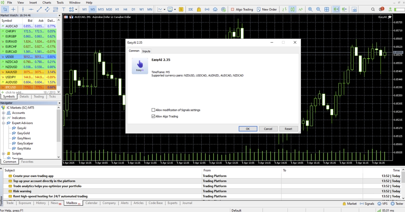Select the text label drawing tool
The height and width of the screenshot is (212, 405).
64,9
